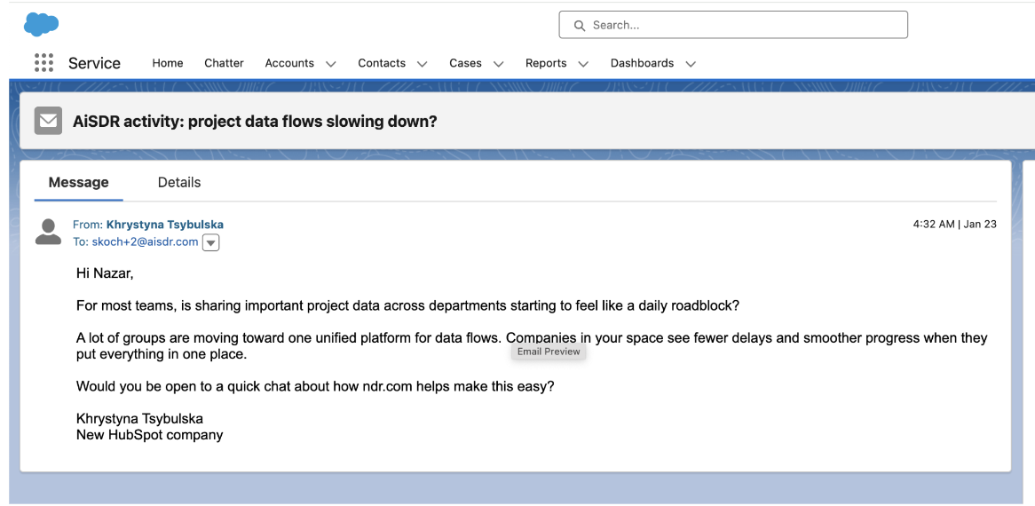Click the search magnifier icon
The width and height of the screenshot is (1035, 506).
click(x=580, y=25)
